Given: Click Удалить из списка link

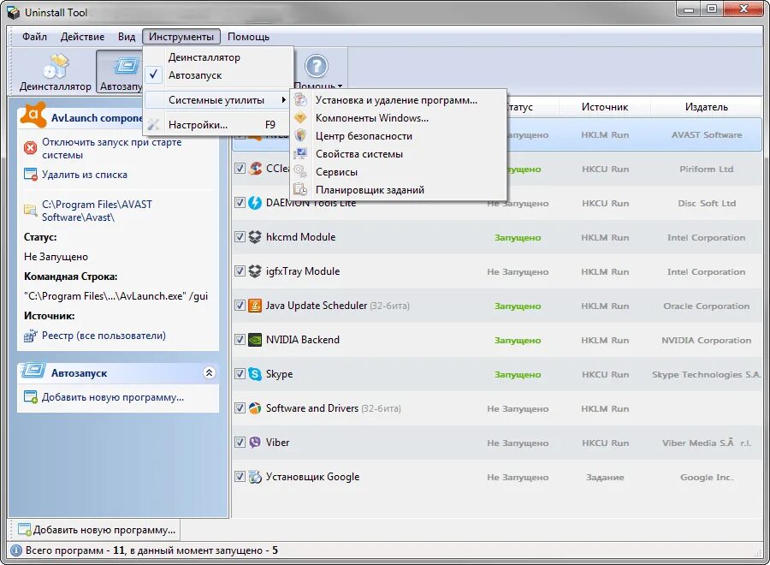Looking at the screenshot, I should [x=85, y=175].
